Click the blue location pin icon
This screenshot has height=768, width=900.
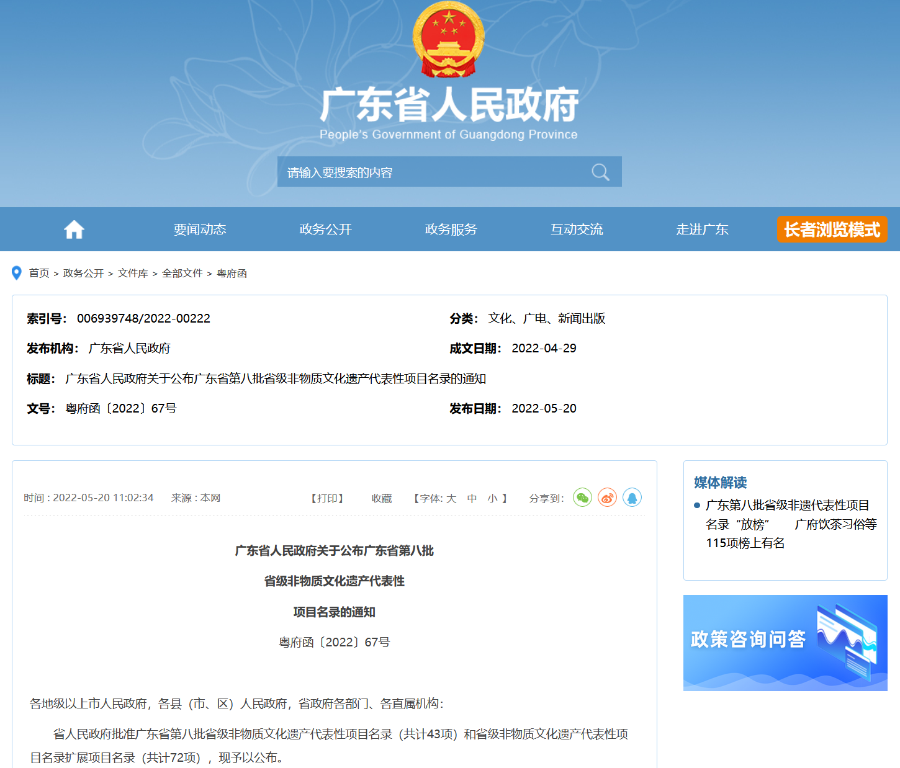[x=17, y=273]
